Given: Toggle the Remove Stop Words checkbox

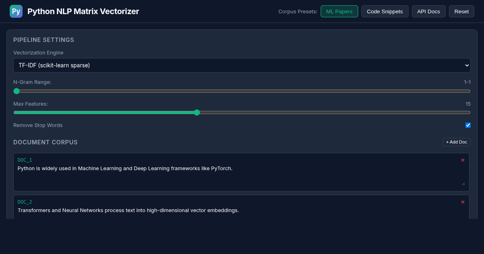Looking at the screenshot, I should (x=468, y=125).
